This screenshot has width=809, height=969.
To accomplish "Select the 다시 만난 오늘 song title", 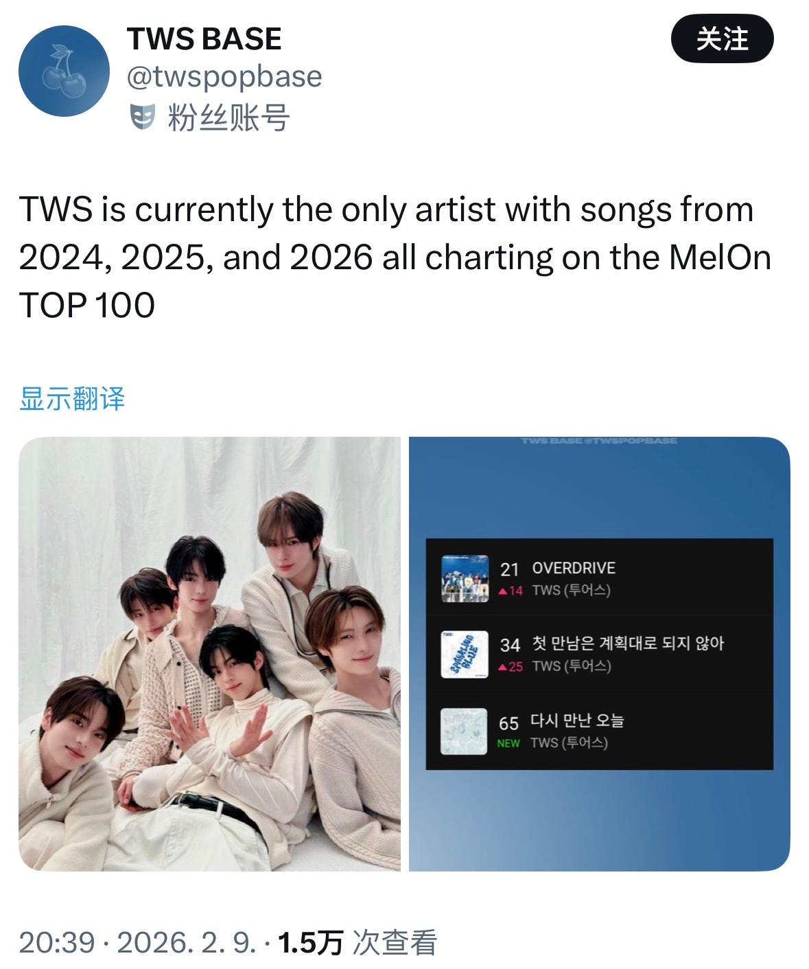I will [577, 720].
